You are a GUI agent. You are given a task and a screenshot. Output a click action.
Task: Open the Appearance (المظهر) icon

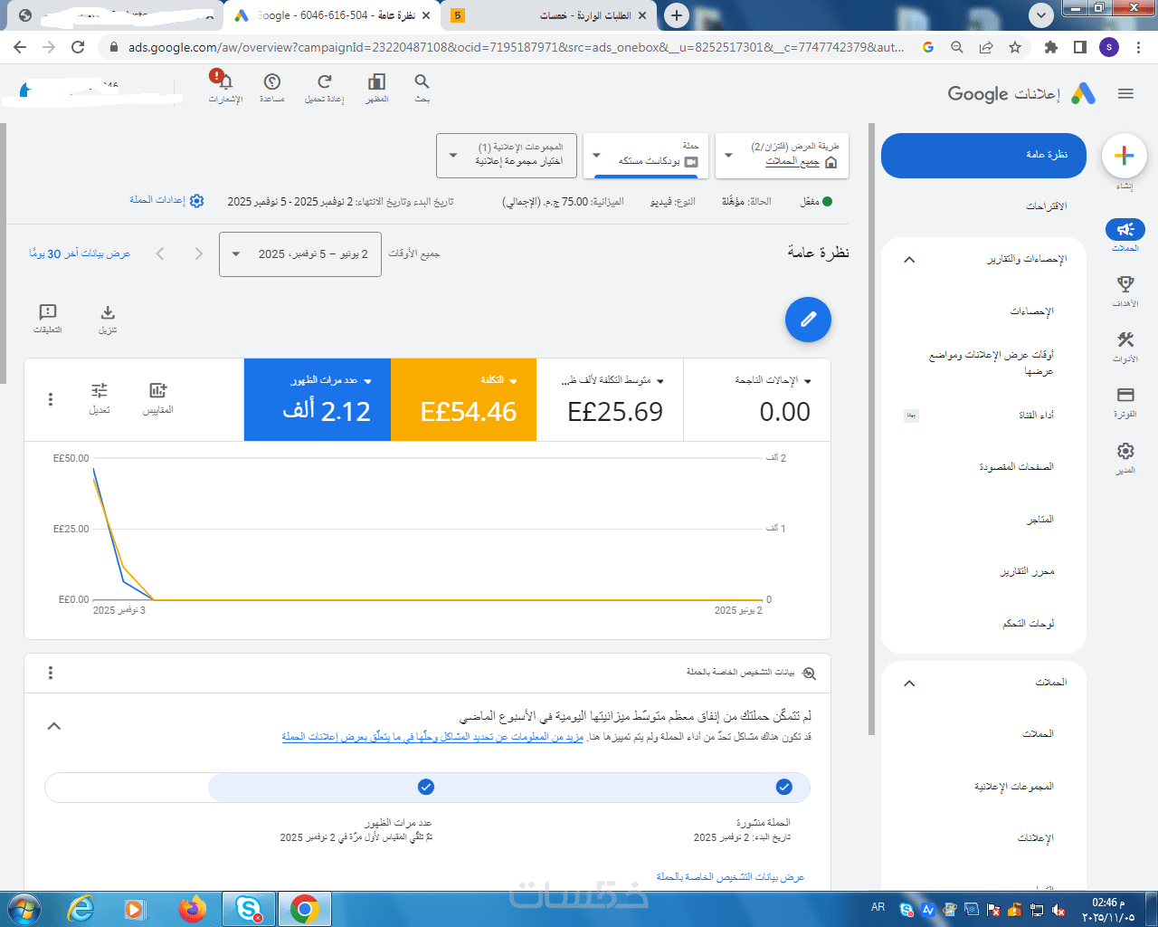click(376, 81)
